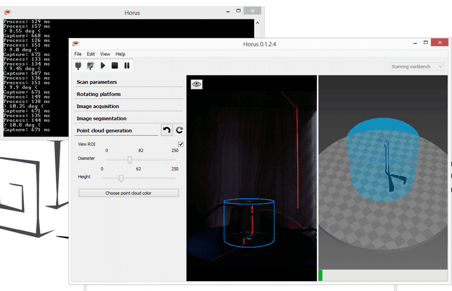Click the Height value '62'
Image resolution: width=452 pixels, height=291 pixels.
[138, 169]
